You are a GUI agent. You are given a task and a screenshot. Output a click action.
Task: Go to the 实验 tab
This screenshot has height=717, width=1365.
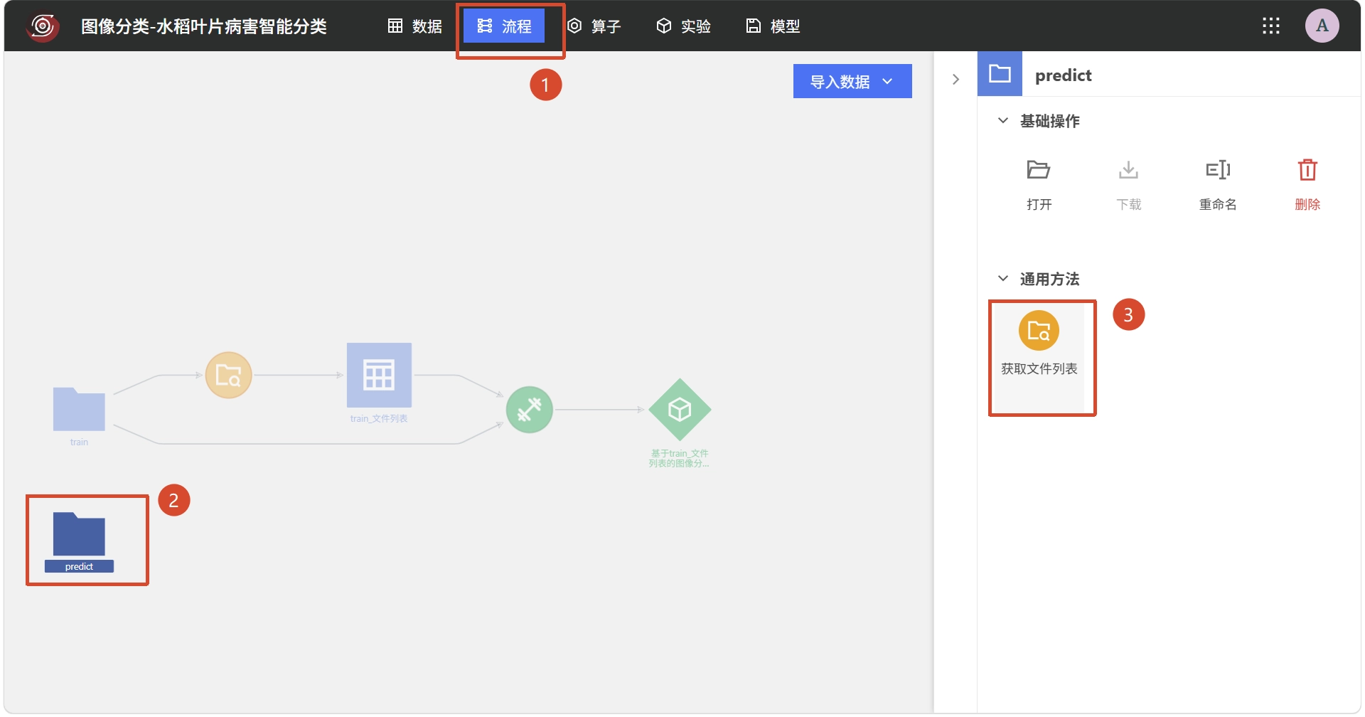[x=683, y=26]
